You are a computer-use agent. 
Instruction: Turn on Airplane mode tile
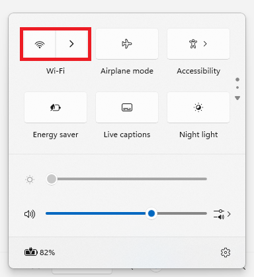tap(127, 44)
